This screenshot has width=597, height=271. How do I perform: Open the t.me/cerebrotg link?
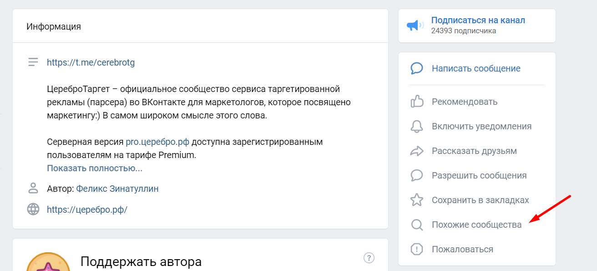(x=91, y=62)
